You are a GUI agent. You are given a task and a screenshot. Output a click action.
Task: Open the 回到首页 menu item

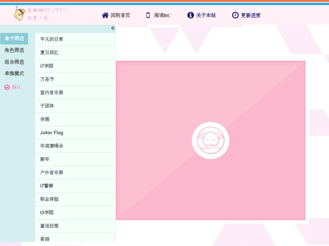[x=116, y=15]
